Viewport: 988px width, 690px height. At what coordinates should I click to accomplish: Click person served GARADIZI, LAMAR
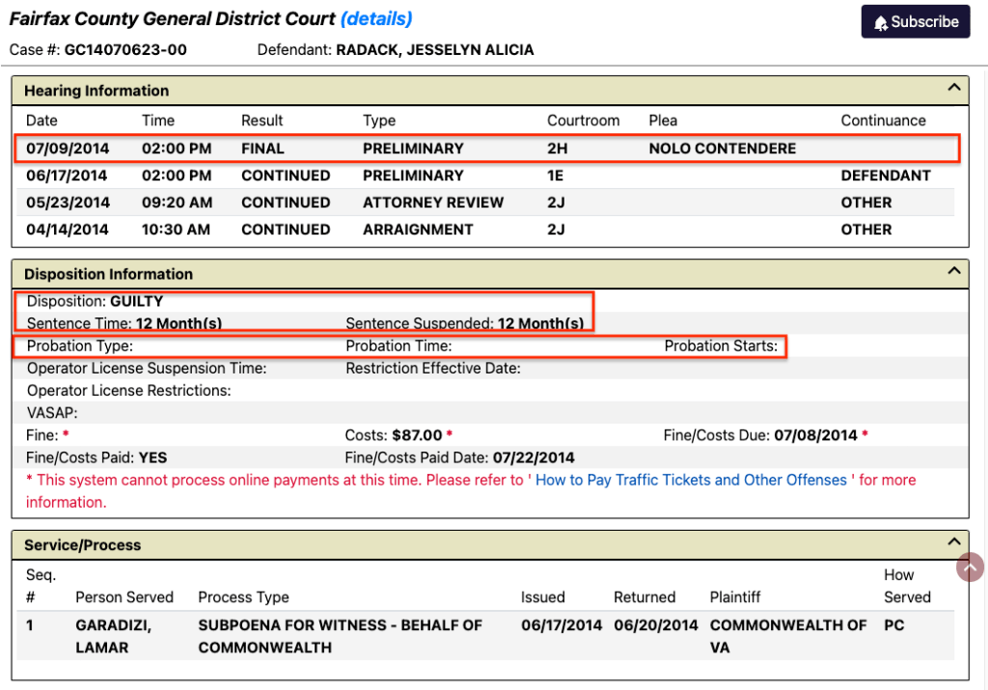114,636
